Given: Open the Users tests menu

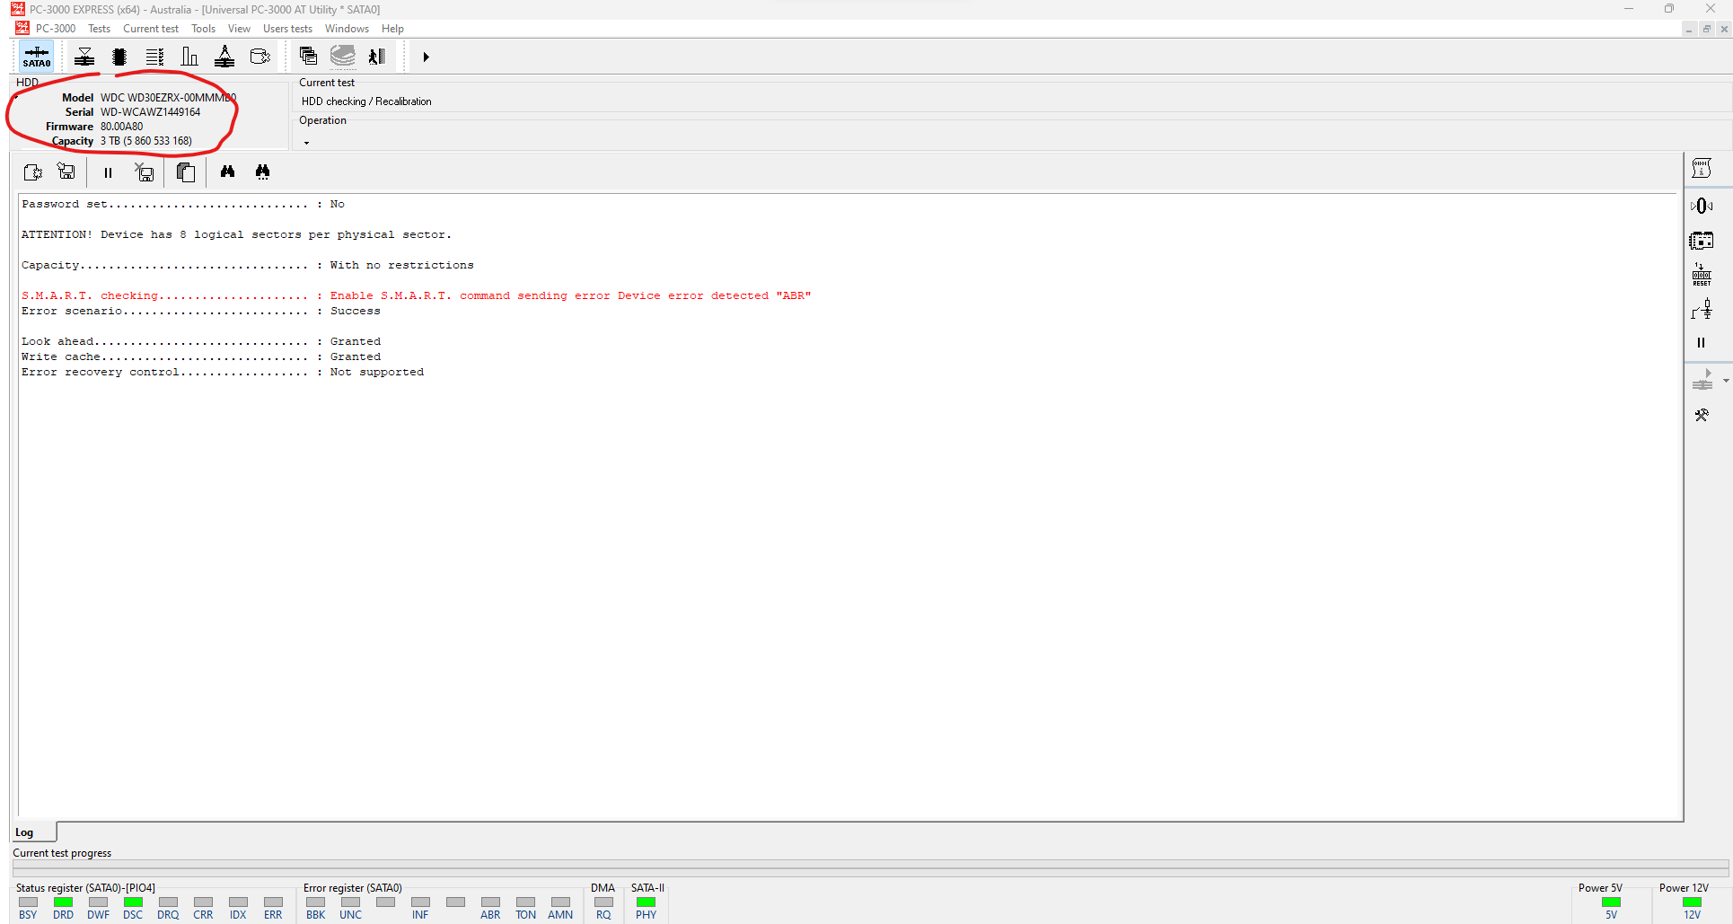Looking at the screenshot, I should tap(287, 29).
